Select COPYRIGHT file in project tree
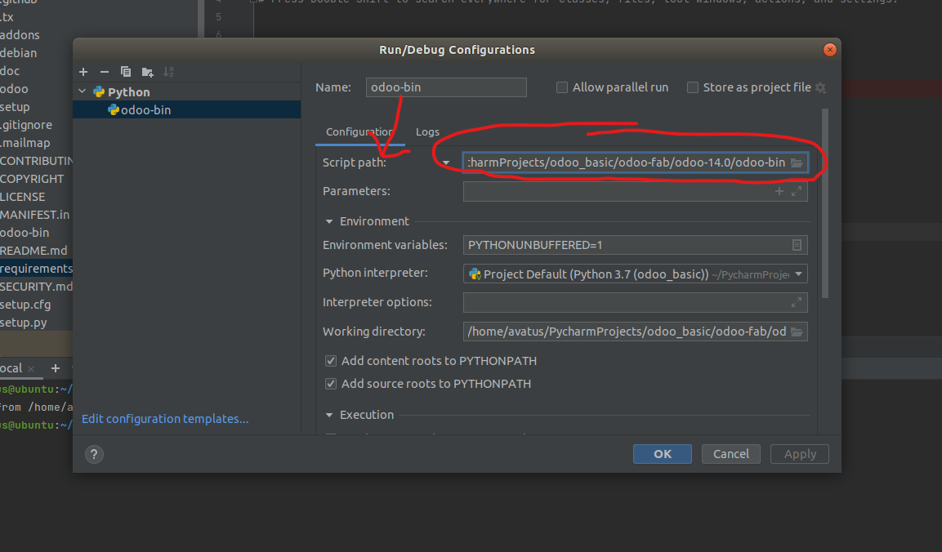 (x=32, y=179)
